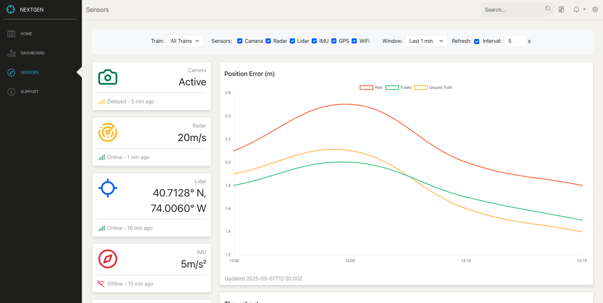
Task: Navigate to the Support page
Action: pyautogui.click(x=29, y=92)
